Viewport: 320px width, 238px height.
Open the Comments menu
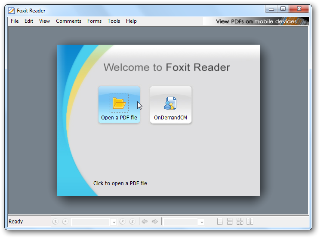[68, 21]
